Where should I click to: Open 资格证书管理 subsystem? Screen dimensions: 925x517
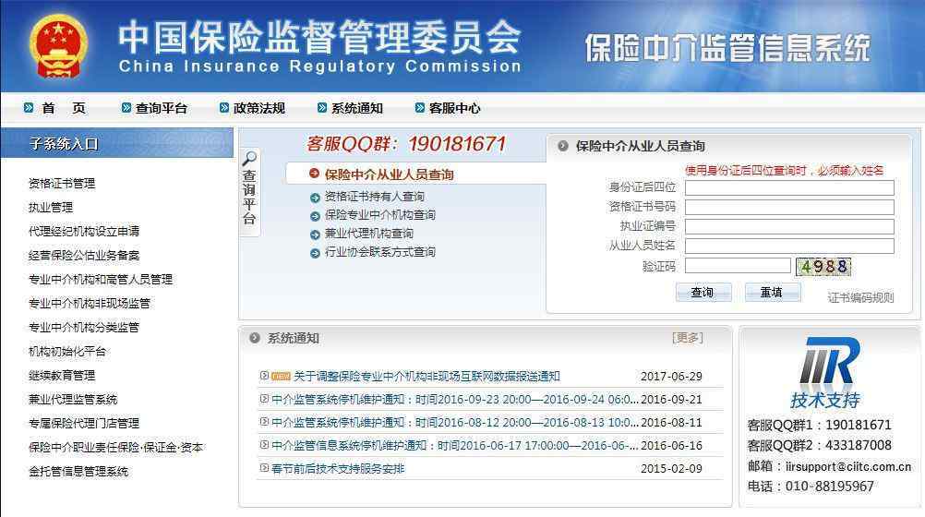62,184
